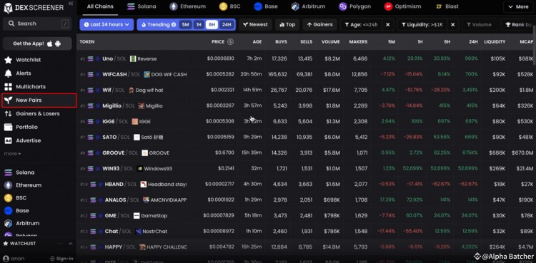
Task: Remove the Liquidity >$1K filter
Action: pyautogui.click(x=452, y=24)
